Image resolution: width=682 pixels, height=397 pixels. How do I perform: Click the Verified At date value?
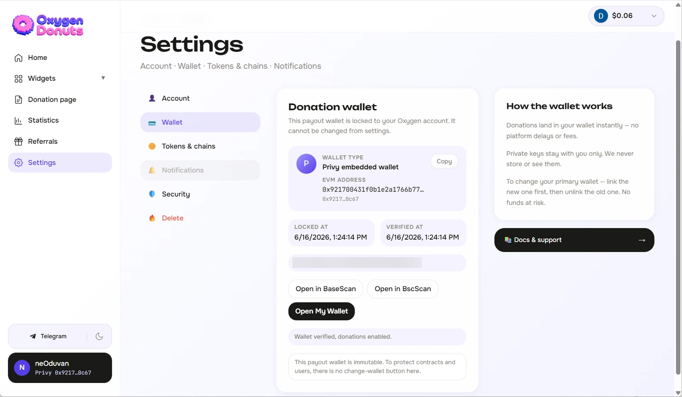point(423,237)
